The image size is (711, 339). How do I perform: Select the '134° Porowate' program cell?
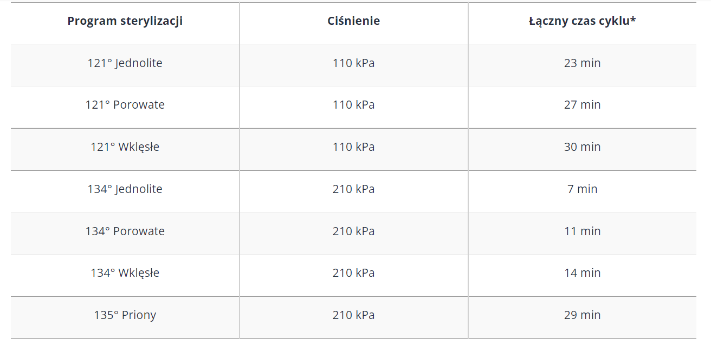(x=125, y=231)
